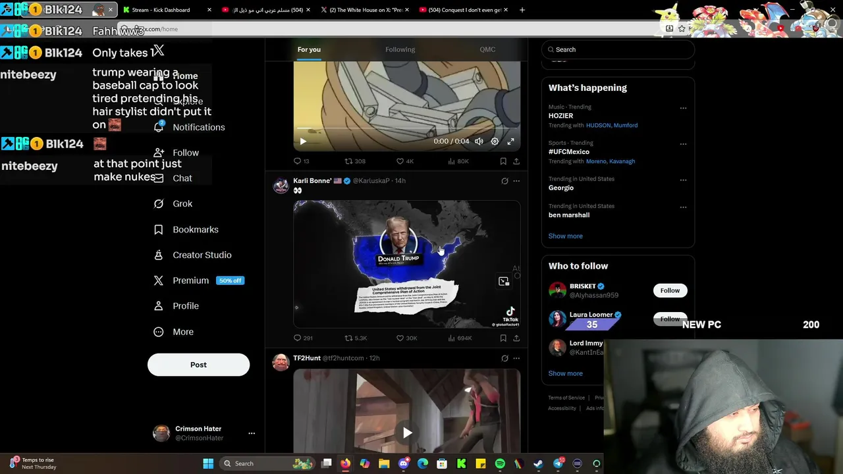The width and height of the screenshot is (843, 474).
Task: View analytics of the 80K views post
Action: (458, 161)
